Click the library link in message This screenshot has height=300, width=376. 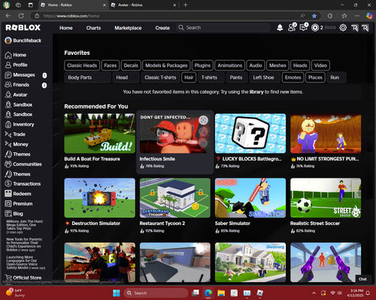pos(256,91)
